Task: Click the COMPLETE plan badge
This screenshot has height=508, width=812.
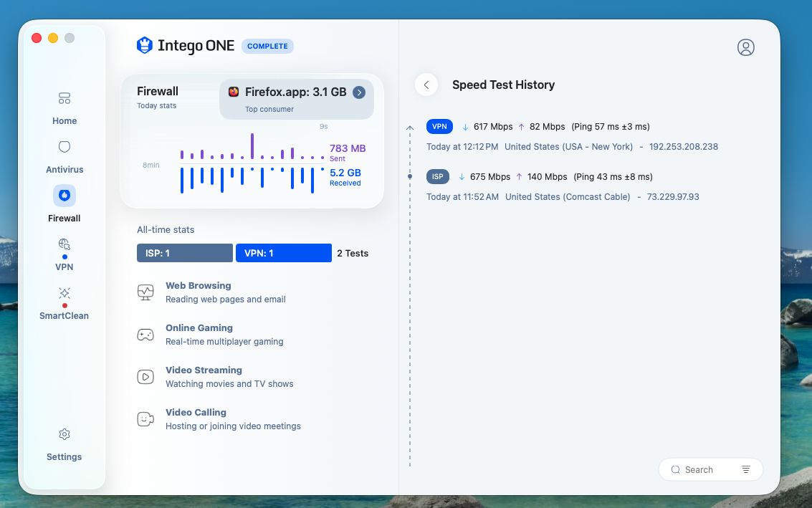Action: 267,46
